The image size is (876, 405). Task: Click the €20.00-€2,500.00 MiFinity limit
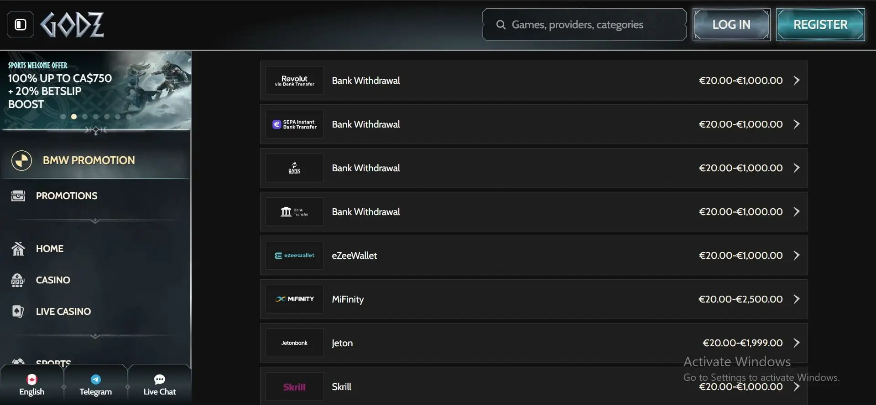click(x=740, y=299)
